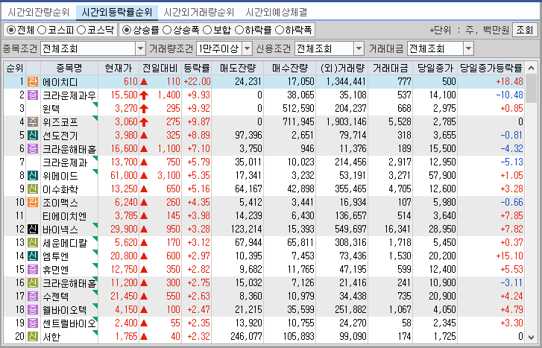Sort by (외)거래량 column header
542x348 pixels.
[x=342, y=69]
